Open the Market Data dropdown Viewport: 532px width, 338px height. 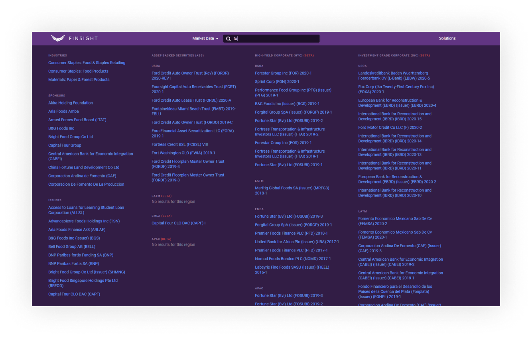[205, 38]
